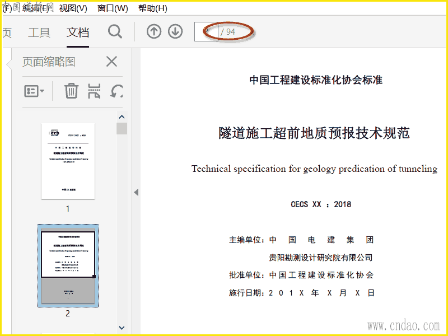Select the page 2 thumbnail
Image resolution: width=448 pixels, height=336 pixels.
click(x=68, y=265)
